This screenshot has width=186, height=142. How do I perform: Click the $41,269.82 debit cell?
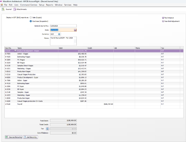72,71
